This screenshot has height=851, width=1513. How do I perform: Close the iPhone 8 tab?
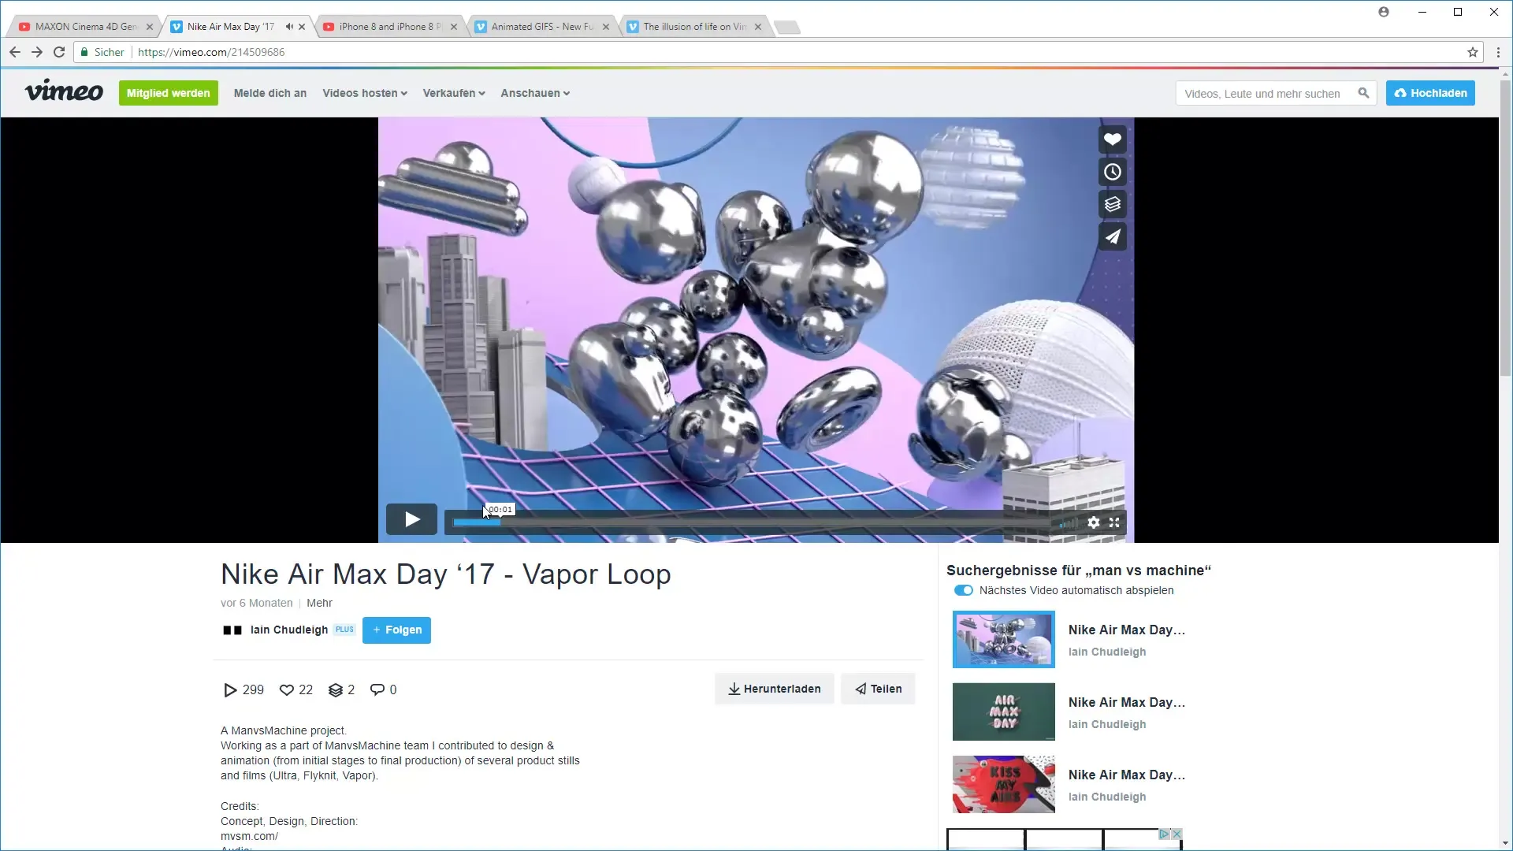click(454, 27)
